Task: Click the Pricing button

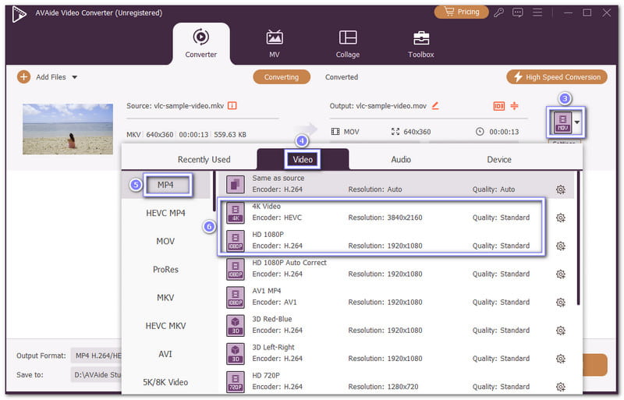Action: point(461,12)
